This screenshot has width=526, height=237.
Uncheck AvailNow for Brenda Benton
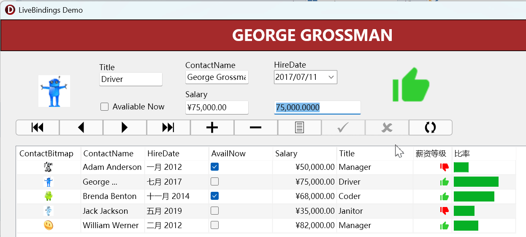pyautogui.click(x=215, y=196)
